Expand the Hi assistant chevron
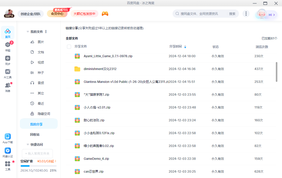The width and height of the screenshot is (282, 178). 274,15
